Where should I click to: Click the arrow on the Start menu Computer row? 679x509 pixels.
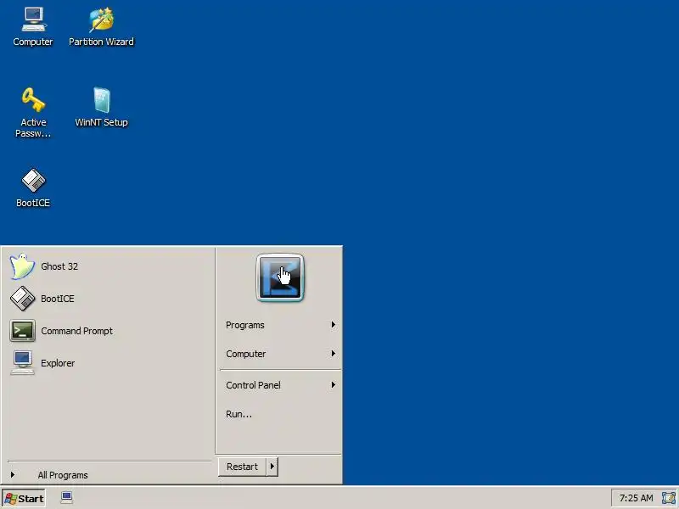(x=333, y=354)
